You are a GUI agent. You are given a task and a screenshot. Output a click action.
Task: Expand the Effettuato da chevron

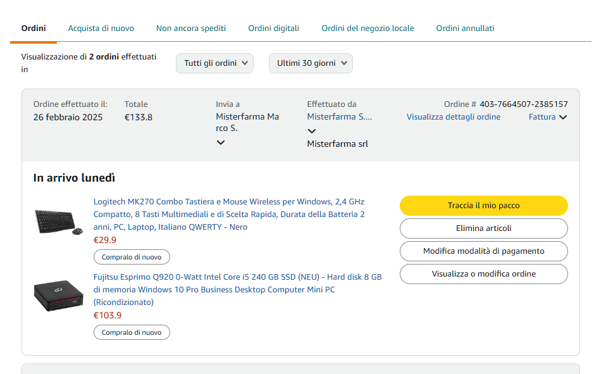(x=311, y=131)
